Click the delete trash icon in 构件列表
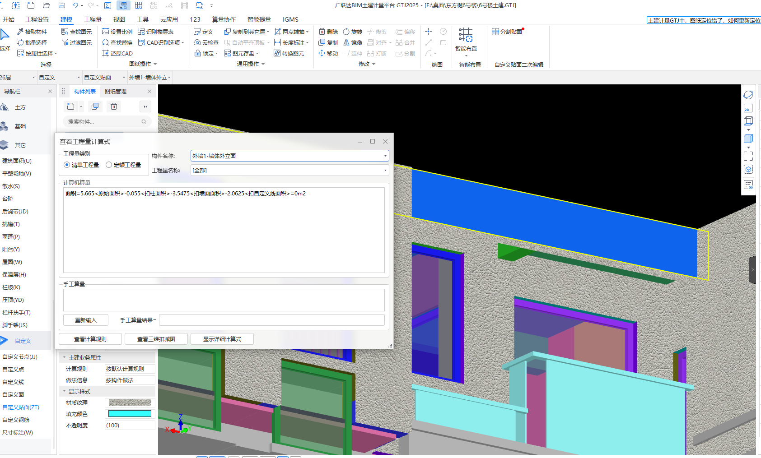This screenshot has height=458, width=761. (114, 106)
